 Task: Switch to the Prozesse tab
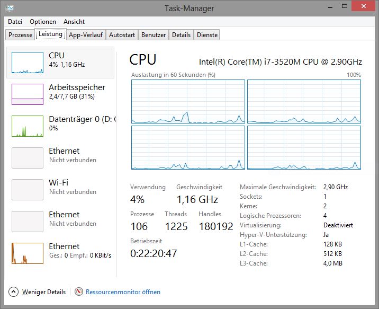pyautogui.click(x=21, y=35)
